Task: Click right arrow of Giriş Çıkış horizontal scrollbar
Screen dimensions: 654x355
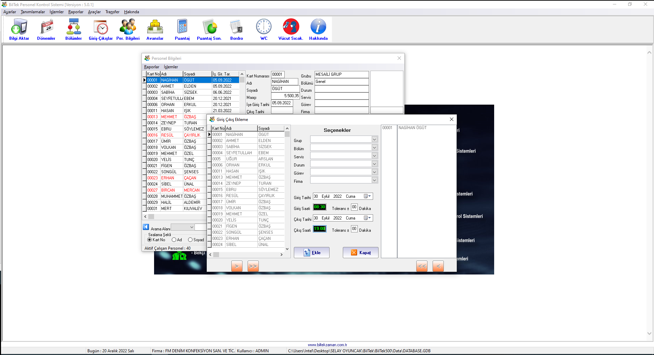Action: (281, 254)
